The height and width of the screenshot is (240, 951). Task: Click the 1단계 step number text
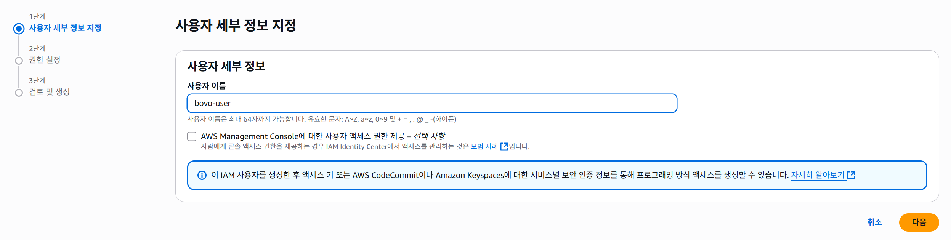(37, 16)
